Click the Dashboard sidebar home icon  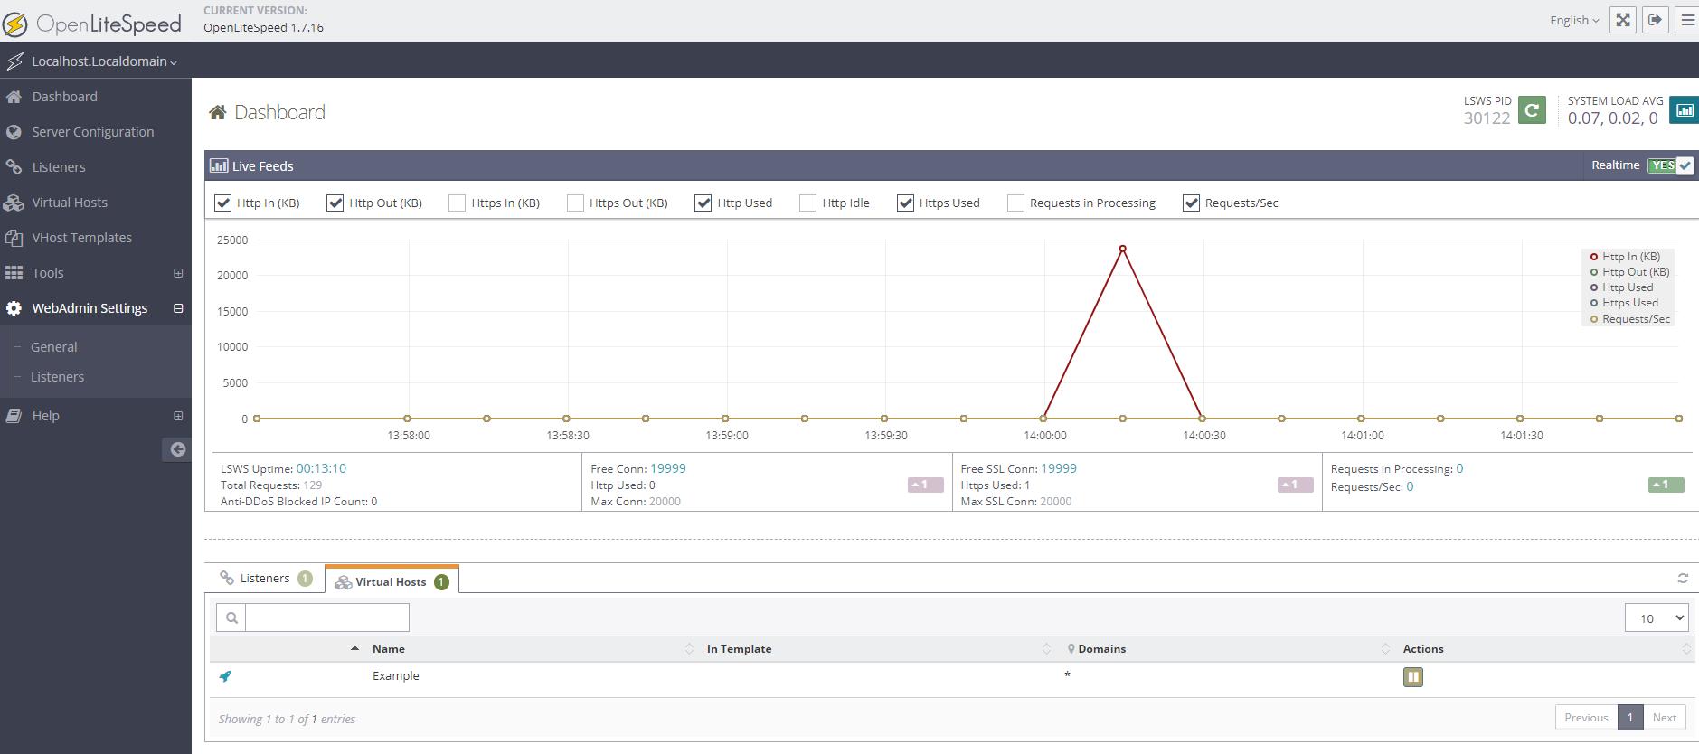[x=14, y=97]
